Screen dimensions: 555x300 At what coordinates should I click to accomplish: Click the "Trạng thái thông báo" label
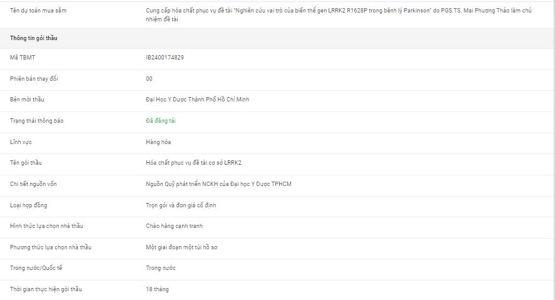[x=37, y=121]
